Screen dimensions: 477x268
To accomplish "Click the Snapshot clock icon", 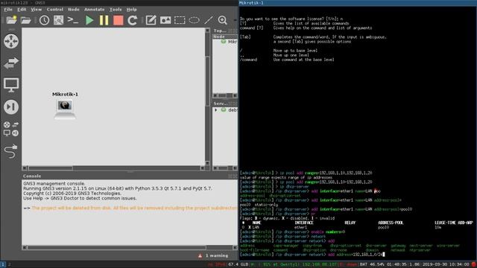I will click(x=44, y=20).
